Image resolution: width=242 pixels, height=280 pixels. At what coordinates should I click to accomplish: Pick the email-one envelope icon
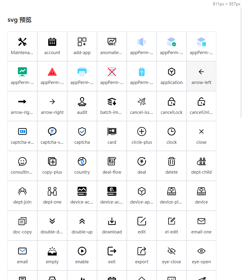pyautogui.click(x=201, y=221)
